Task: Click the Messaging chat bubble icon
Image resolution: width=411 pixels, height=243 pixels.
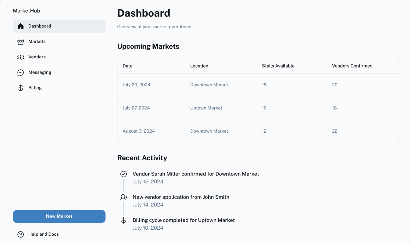Action: pos(20,73)
